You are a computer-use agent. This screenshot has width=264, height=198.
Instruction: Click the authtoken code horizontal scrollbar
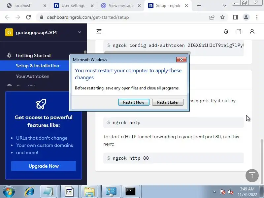(148, 52)
